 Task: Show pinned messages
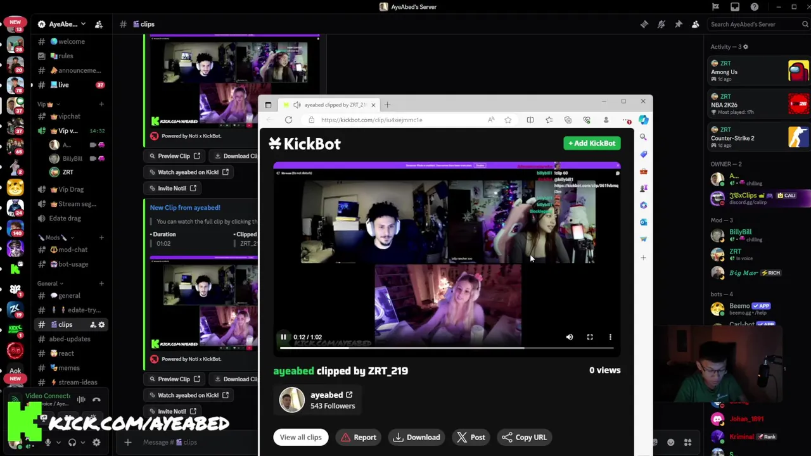click(x=678, y=24)
